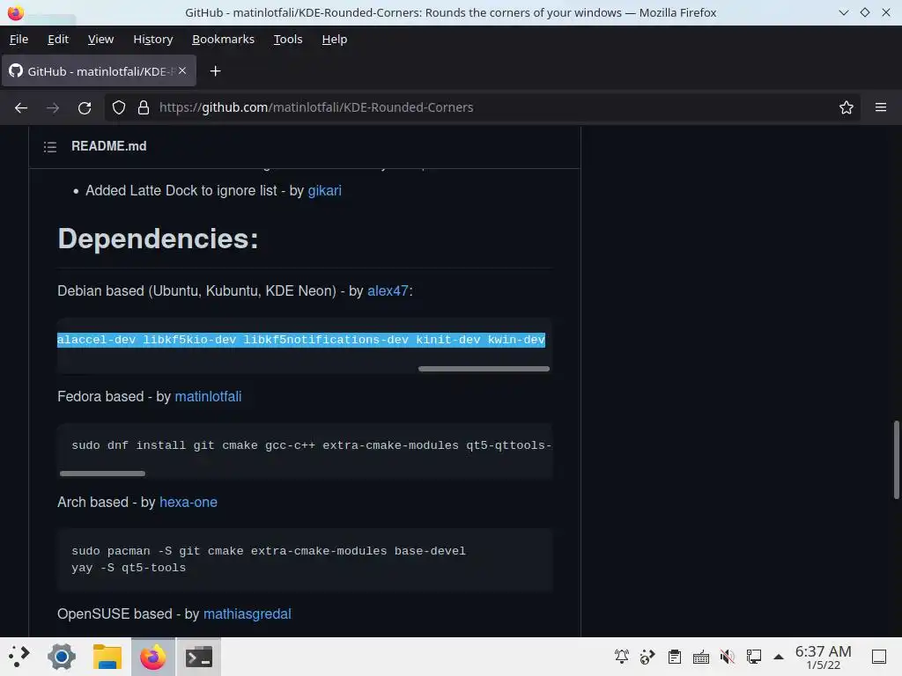
Task: Switch to Firefox in the taskbar
Action: 153,657
